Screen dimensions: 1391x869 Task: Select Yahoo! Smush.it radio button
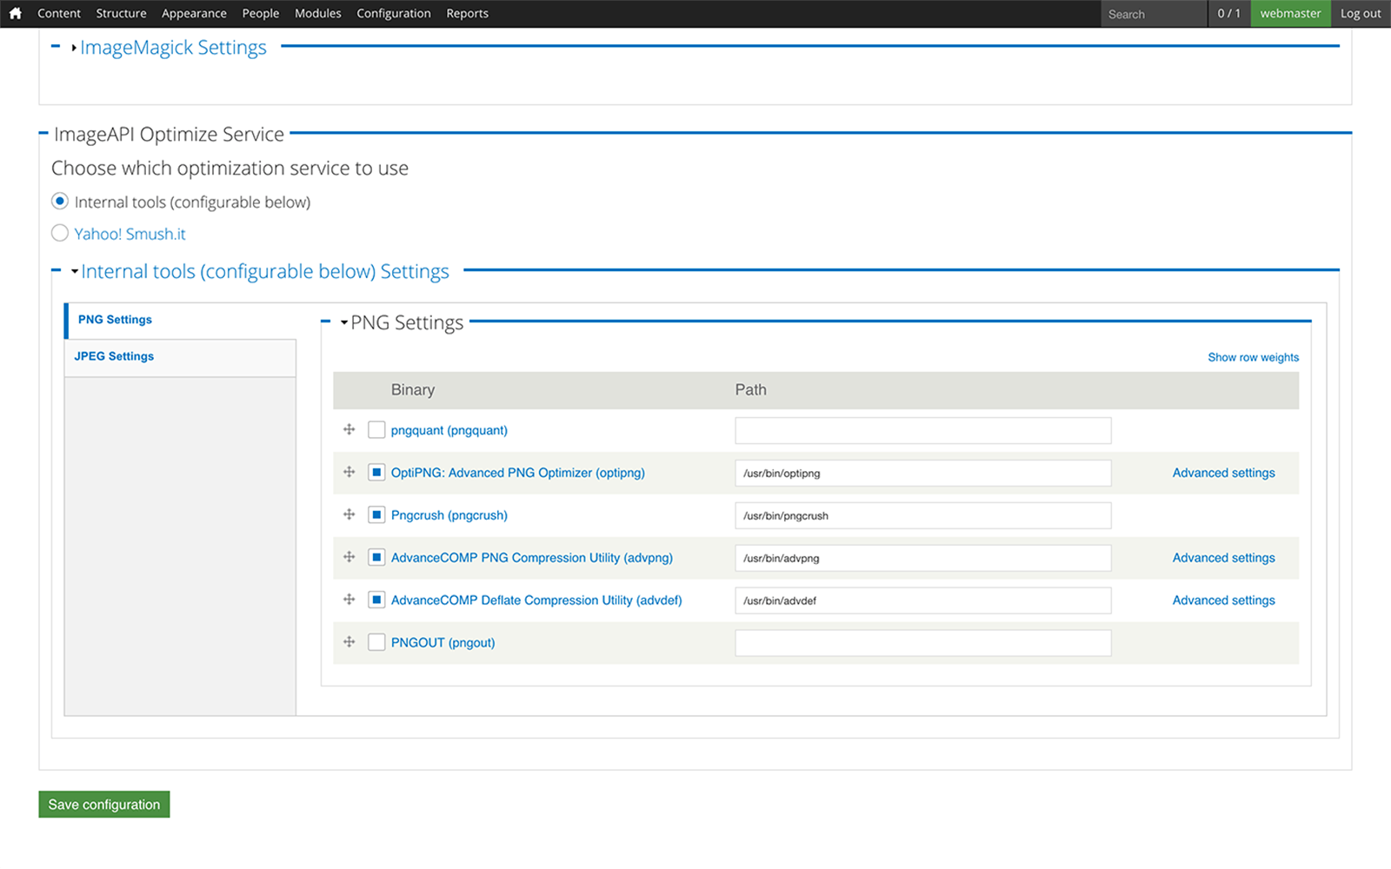(60, 233)
